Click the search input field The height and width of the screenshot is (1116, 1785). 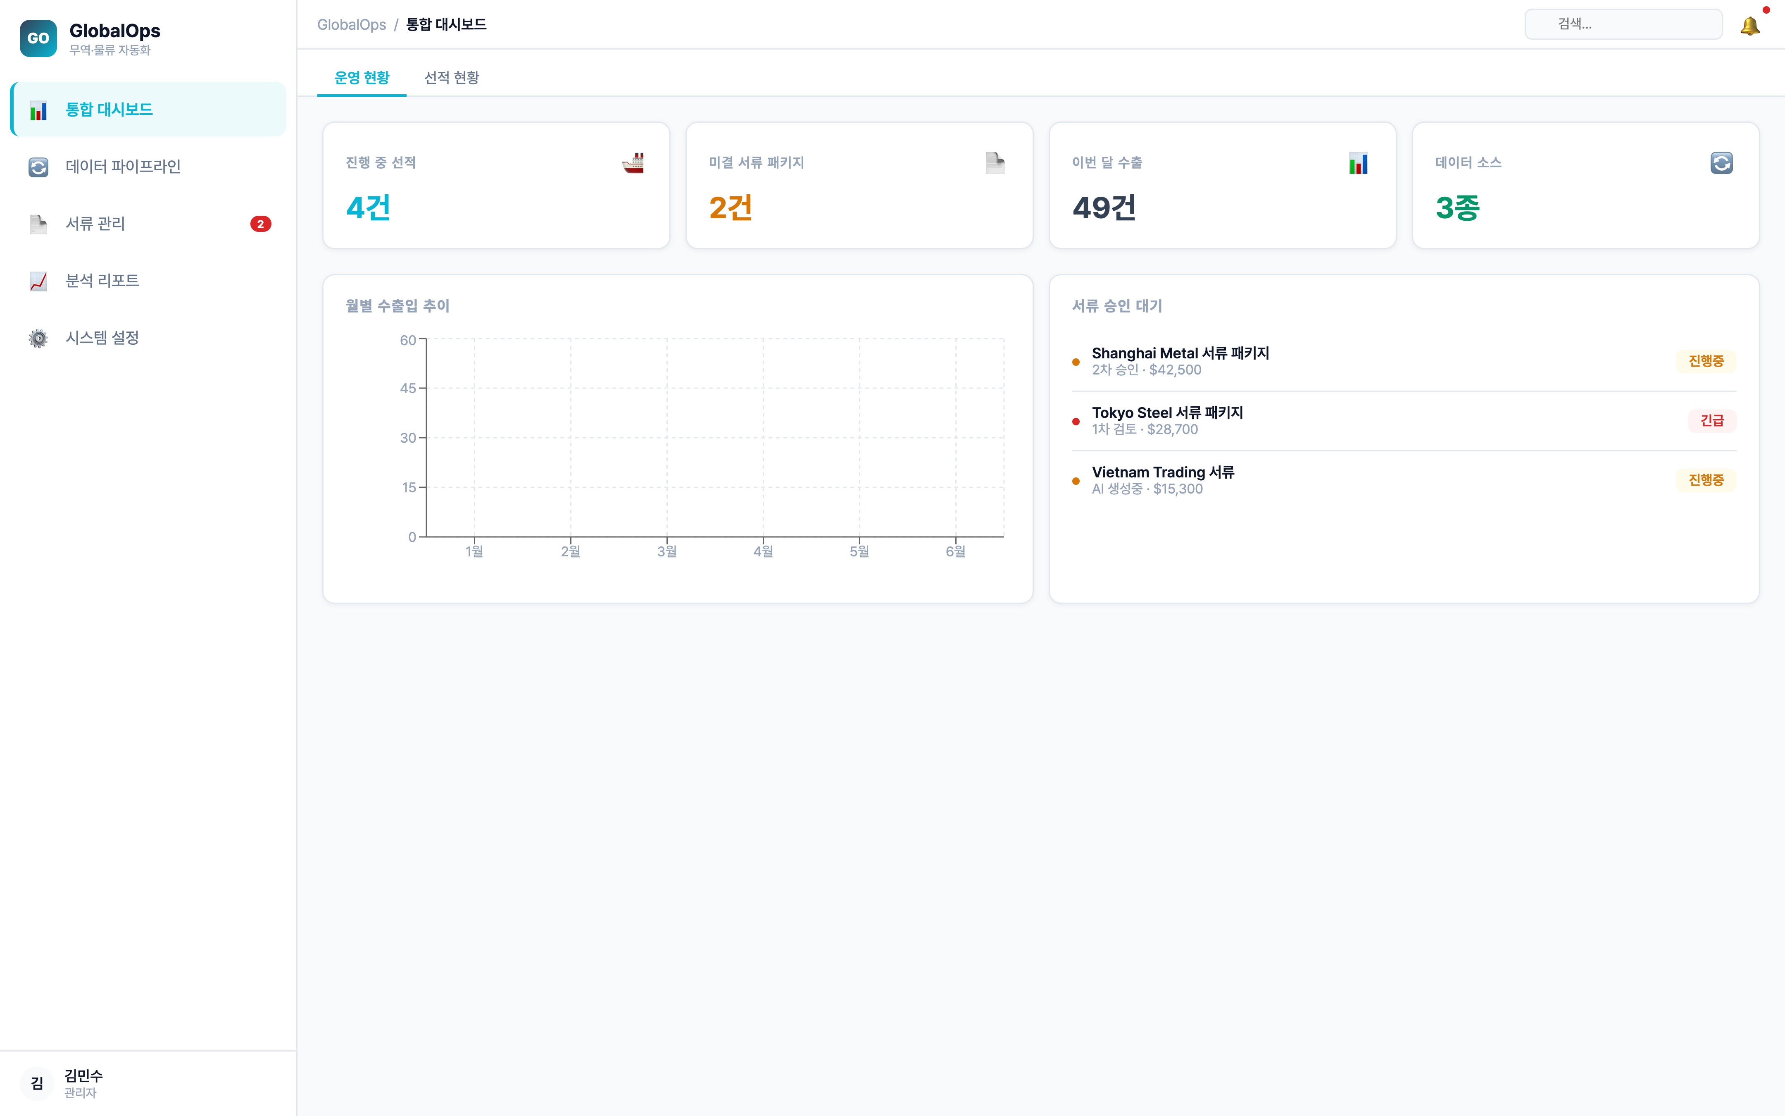coord(1623,24)
